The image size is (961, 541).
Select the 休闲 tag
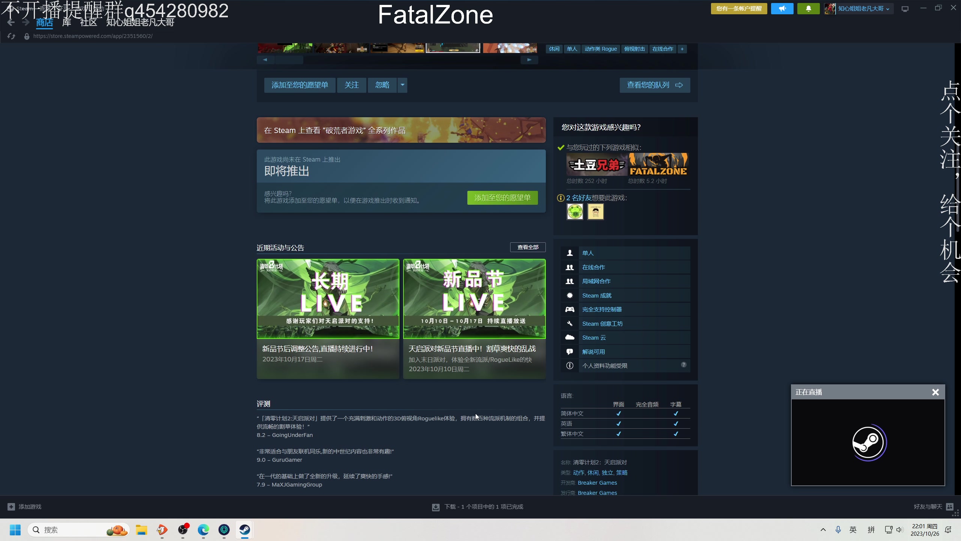tap(554, 49)
